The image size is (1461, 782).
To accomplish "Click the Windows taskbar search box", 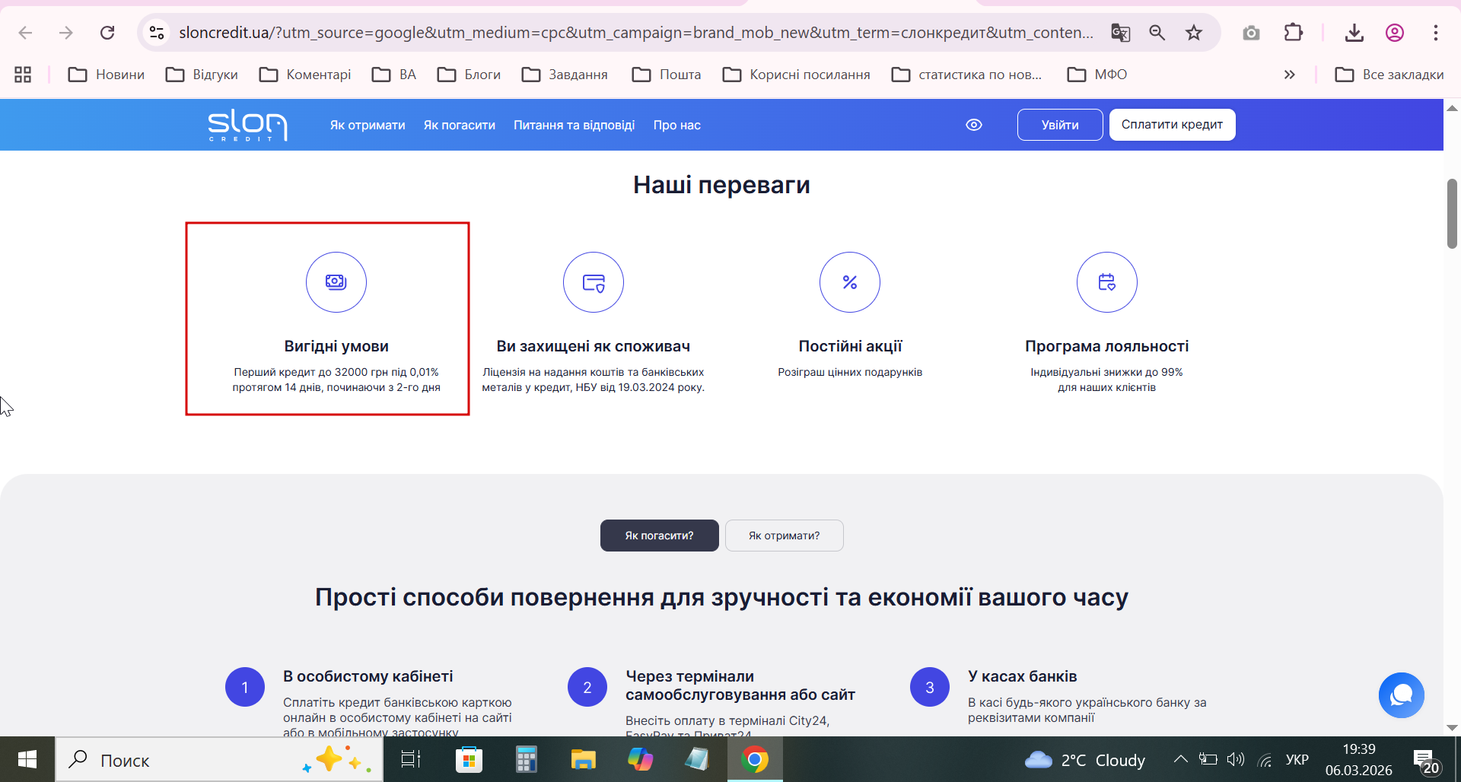I will point(219,759).
